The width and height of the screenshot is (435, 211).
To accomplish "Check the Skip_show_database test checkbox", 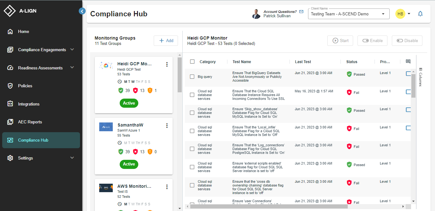I will (x=192, y=113).
